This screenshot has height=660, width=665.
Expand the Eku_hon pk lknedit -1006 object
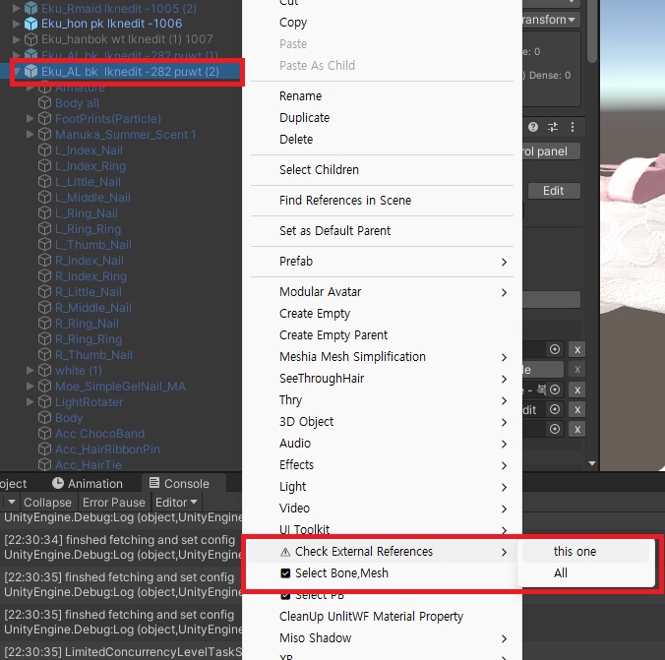(17, 24)
